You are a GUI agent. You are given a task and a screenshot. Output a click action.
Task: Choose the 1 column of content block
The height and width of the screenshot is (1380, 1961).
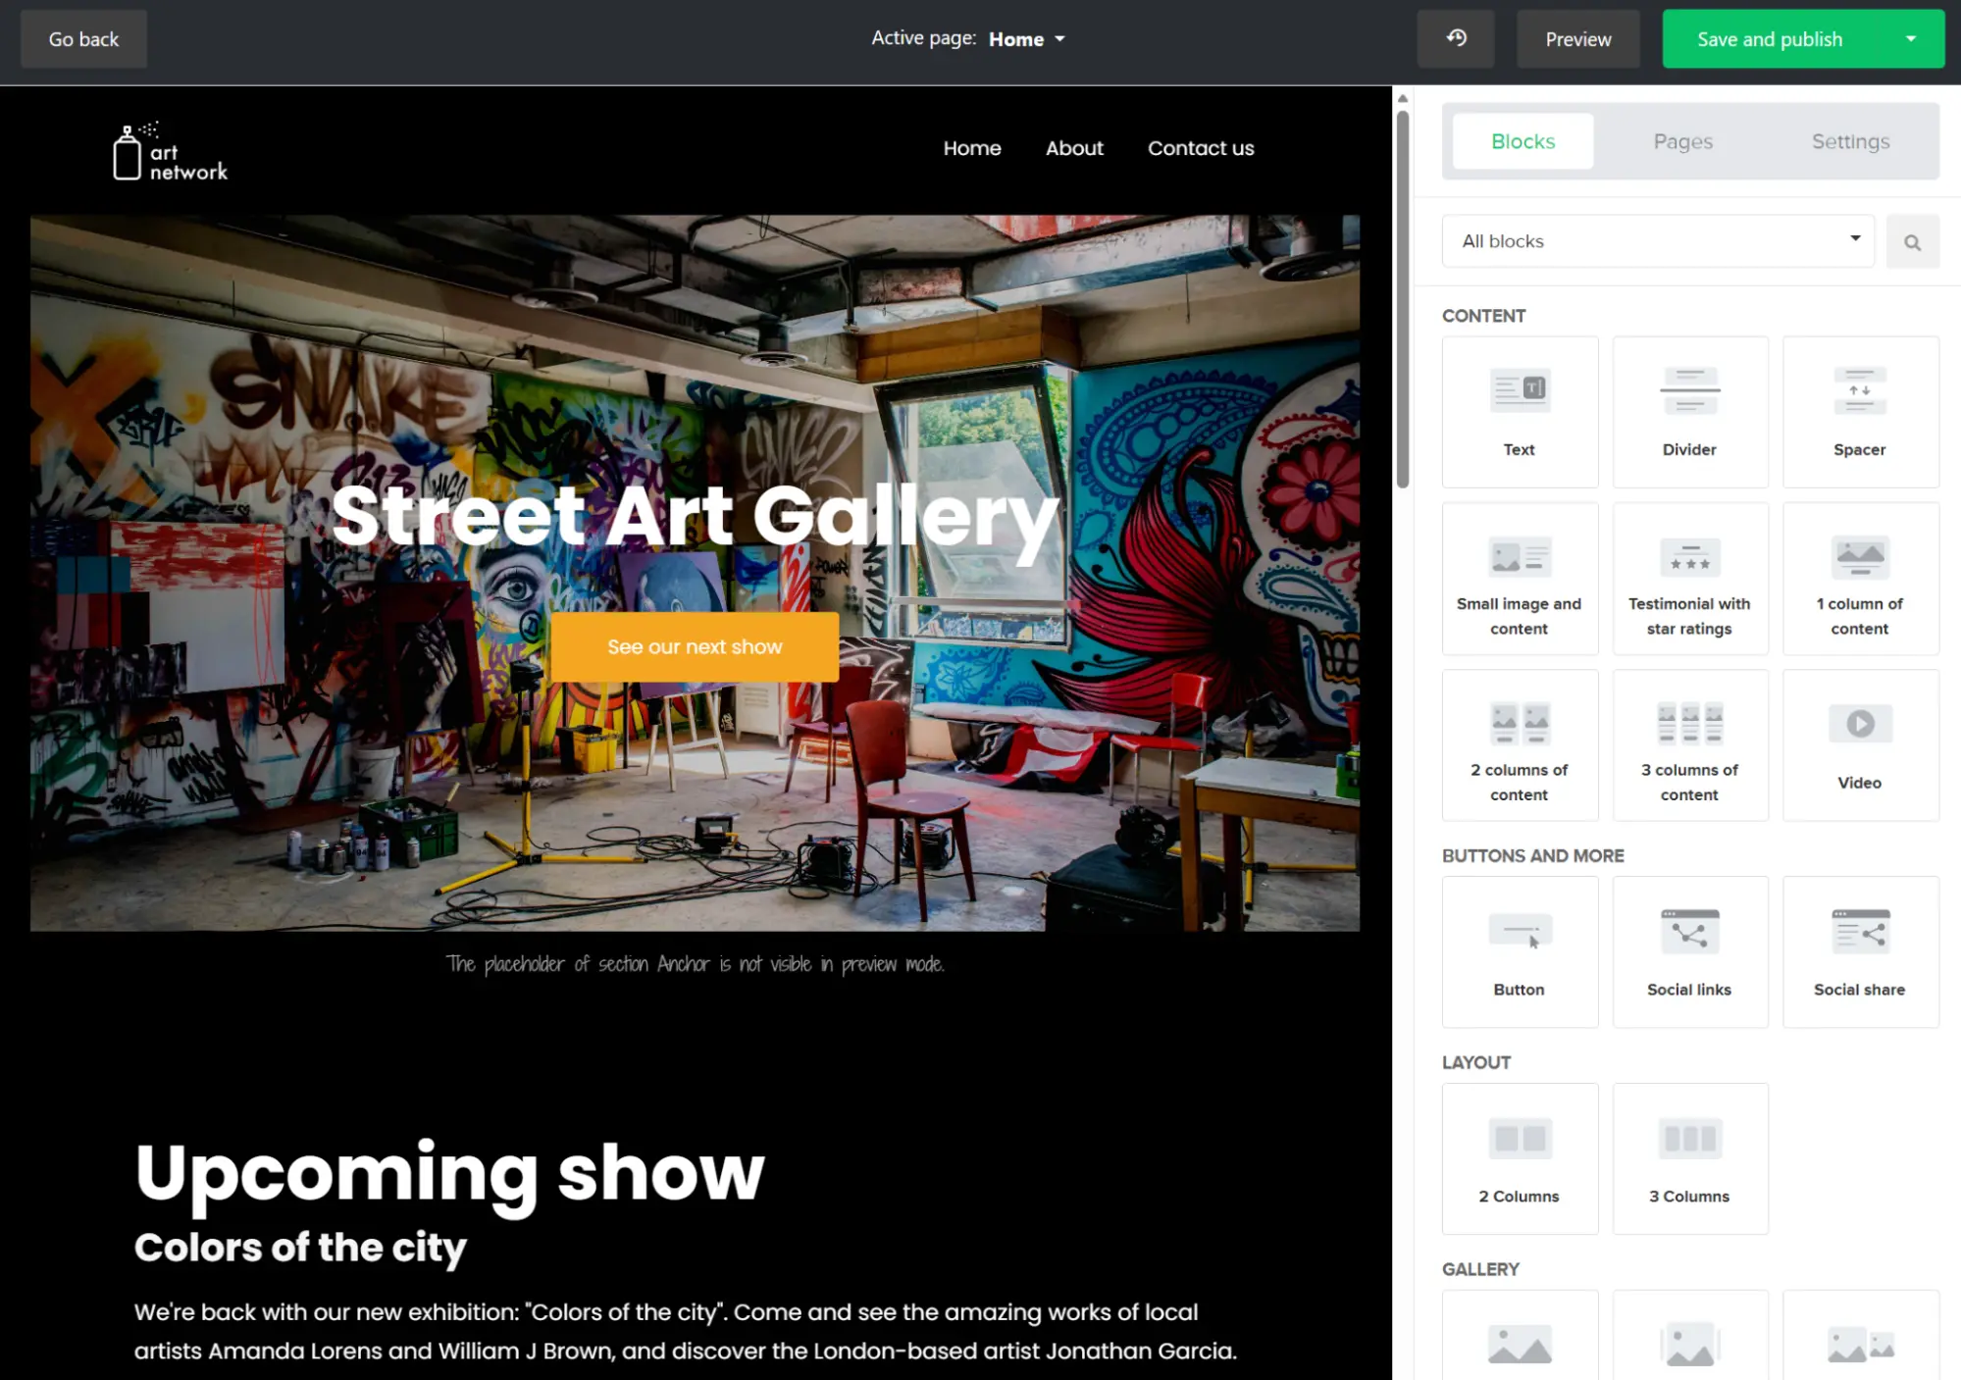click(x=1860, y=579)
